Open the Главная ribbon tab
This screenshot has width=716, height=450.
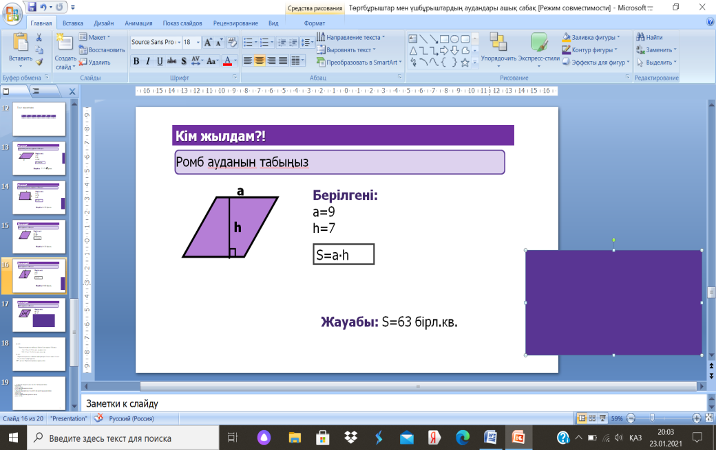[x=41, y=23]
